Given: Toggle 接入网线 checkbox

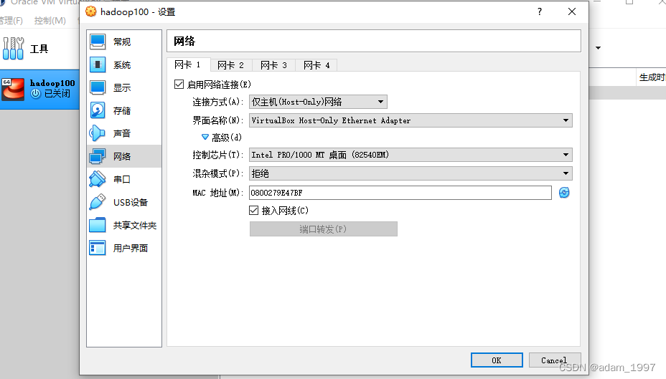Looking at the screenshot, I should 253,210.
